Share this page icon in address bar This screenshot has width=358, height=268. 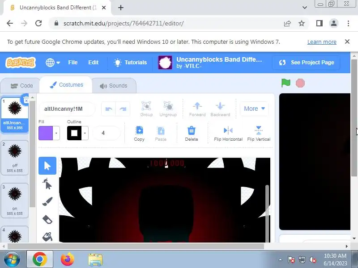tap(287, 23)
